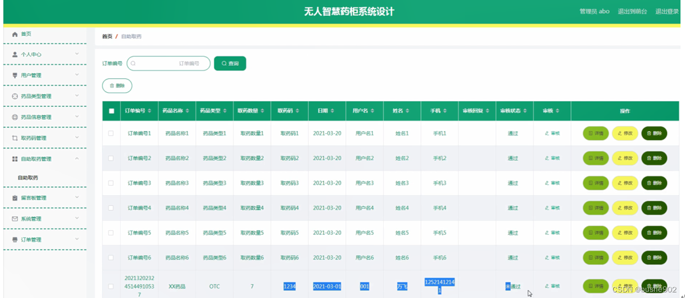685x298 pixels.
Task: Click the envelope icon for 系统管理
Action: point(15,219)
